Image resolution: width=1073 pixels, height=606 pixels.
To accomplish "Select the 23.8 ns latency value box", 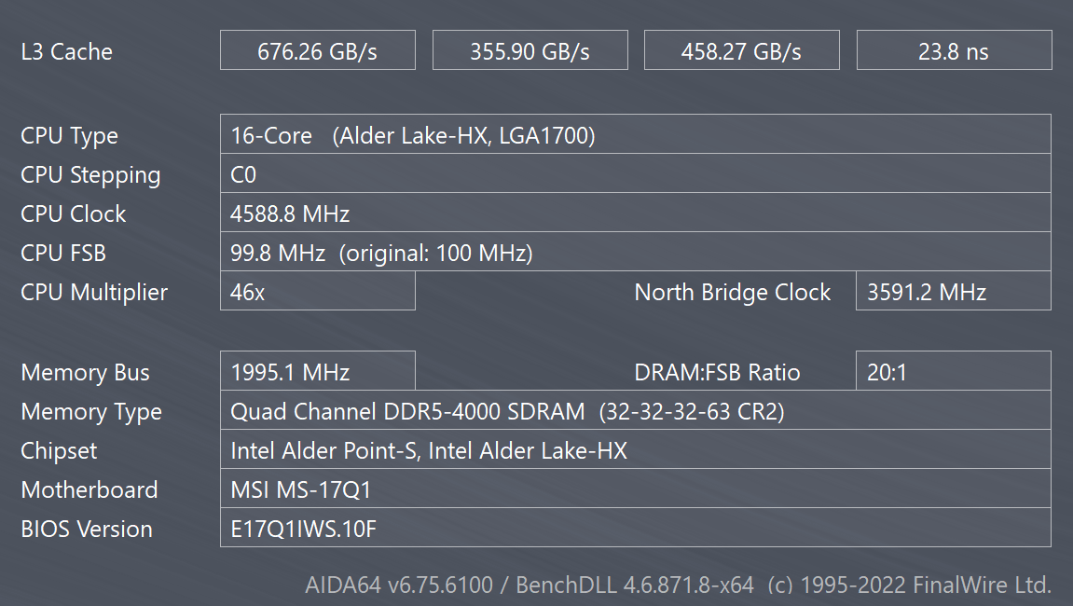I will pyautogui.click(x=953, y=51).
